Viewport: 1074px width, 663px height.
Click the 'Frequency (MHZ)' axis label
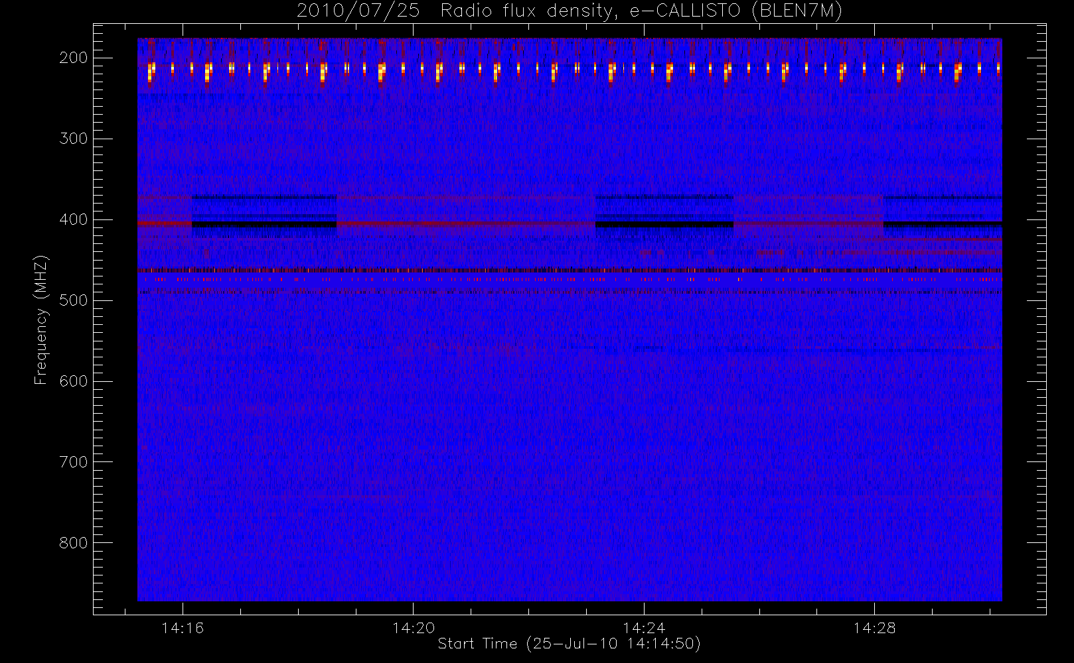pos(42,320)
